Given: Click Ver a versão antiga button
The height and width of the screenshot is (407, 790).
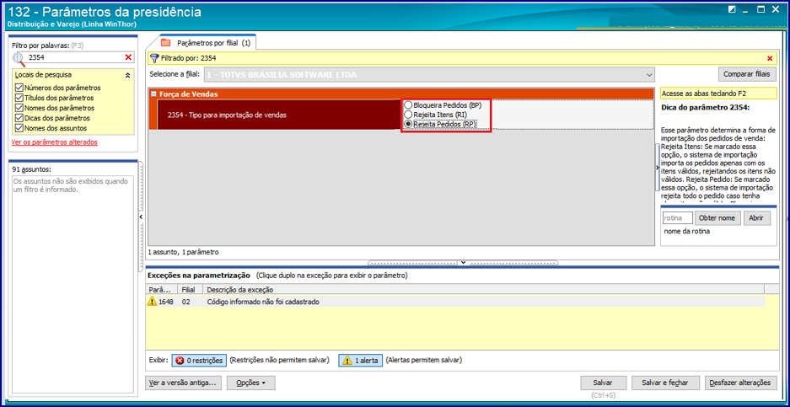Looking at the screenshot, I should [184, 383].
